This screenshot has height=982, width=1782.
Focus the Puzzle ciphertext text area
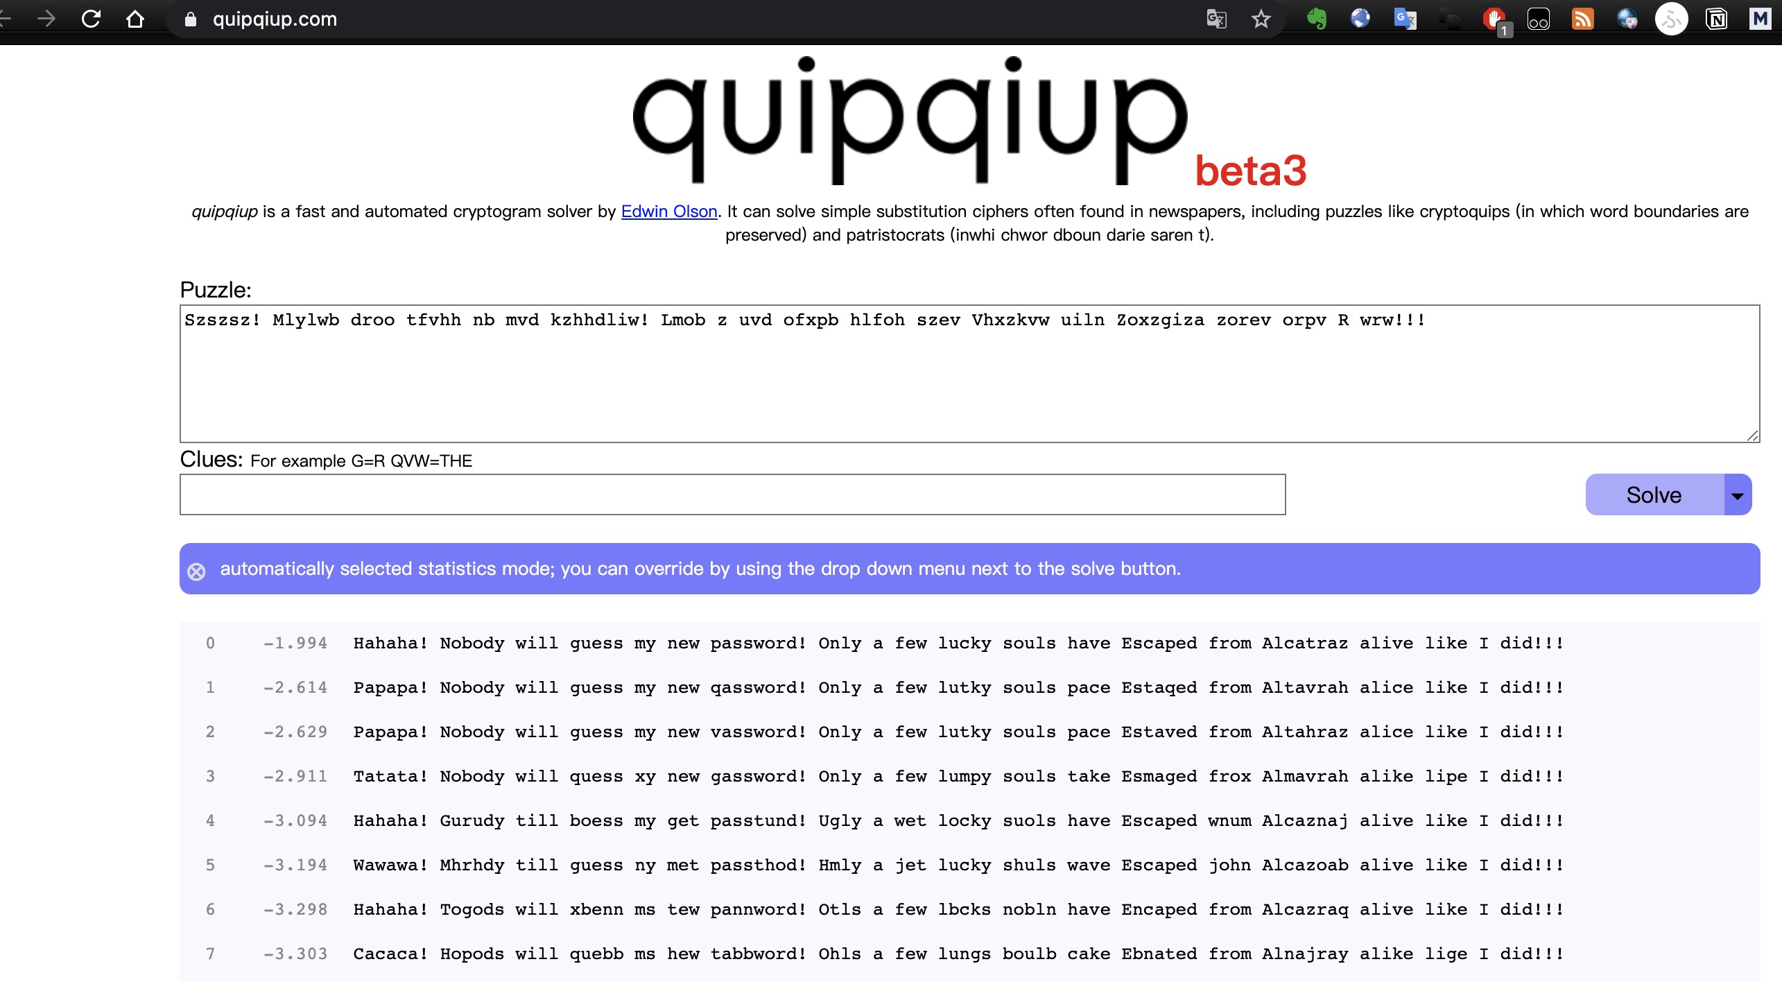click(x=969, y=374)
